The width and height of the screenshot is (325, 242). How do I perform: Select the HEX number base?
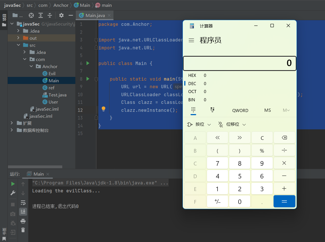pos(192,75)
